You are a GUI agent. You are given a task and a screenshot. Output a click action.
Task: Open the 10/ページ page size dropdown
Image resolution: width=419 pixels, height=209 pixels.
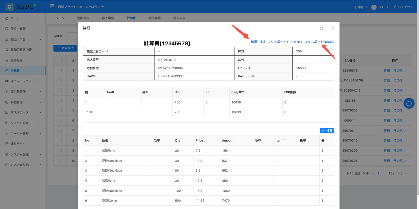coord(398,173)
